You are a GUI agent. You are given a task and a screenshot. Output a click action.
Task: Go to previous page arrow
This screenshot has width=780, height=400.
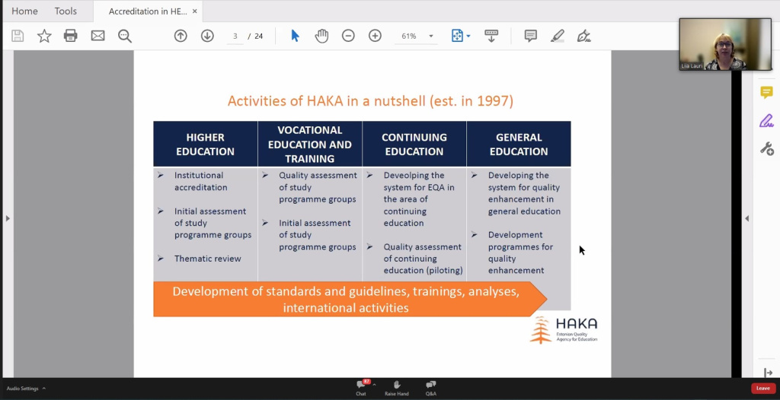[x=181, y=36]
